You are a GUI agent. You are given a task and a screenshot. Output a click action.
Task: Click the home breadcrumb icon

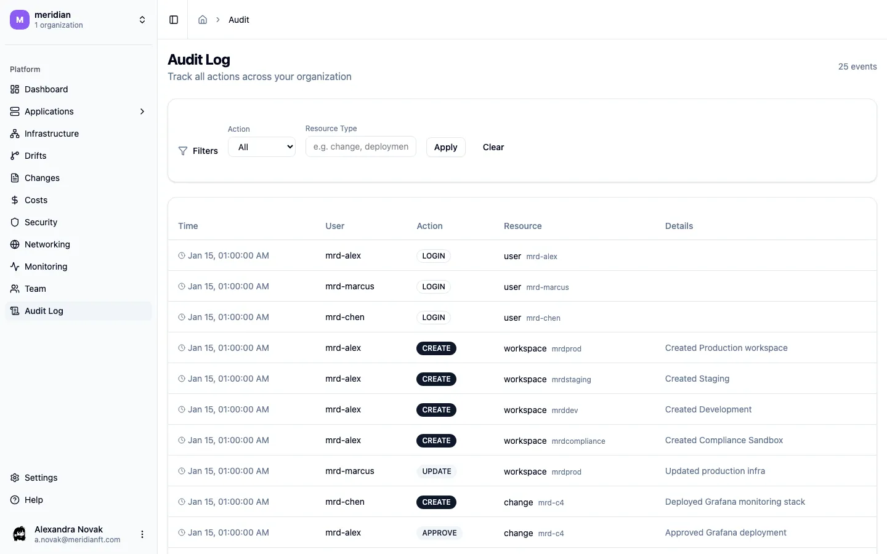pos(203,20)
